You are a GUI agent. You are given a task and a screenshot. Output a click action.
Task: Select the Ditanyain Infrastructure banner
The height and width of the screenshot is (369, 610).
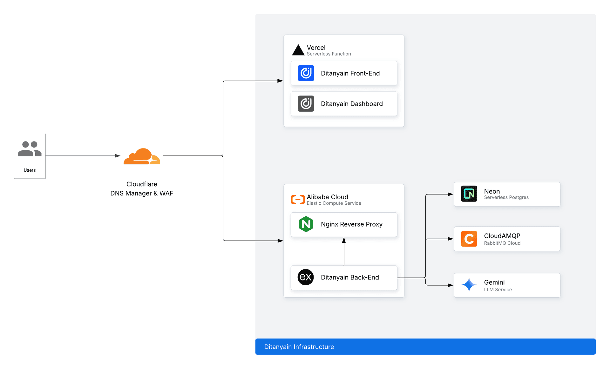point(426,346)
